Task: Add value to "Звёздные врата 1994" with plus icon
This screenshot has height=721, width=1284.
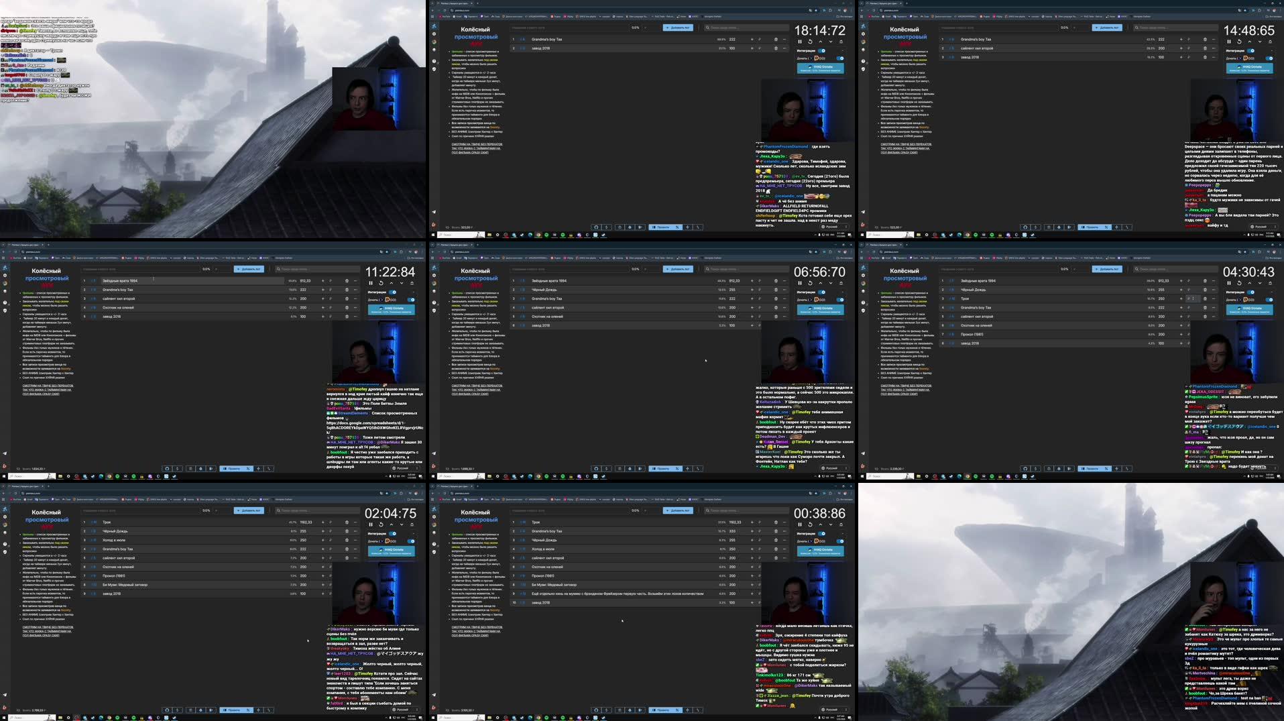Action: (323, 280)
